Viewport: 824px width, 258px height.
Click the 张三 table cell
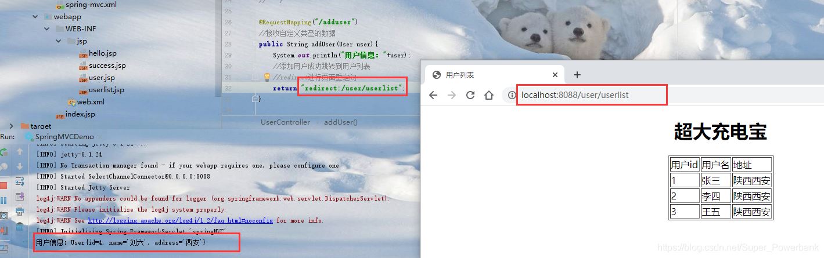(715, 180)
